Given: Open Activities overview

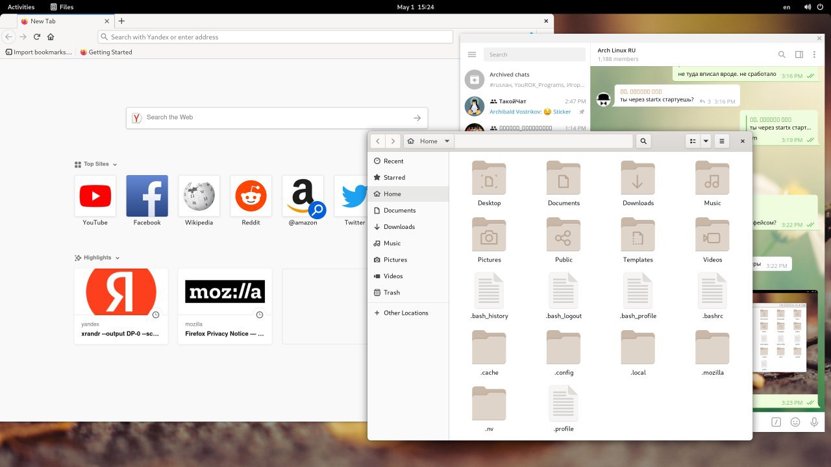Looking at the screenshot, I should click(x=21, y=6).
